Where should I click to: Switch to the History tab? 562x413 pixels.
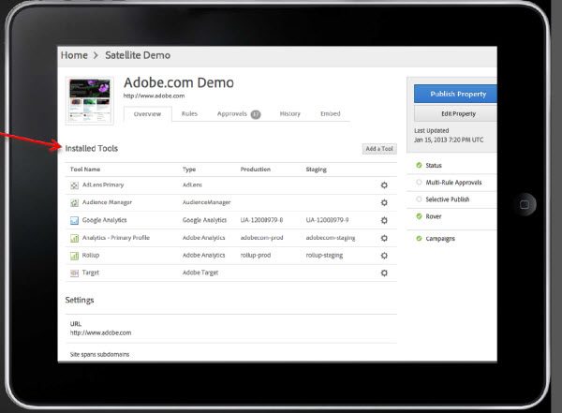click(290, 114)
